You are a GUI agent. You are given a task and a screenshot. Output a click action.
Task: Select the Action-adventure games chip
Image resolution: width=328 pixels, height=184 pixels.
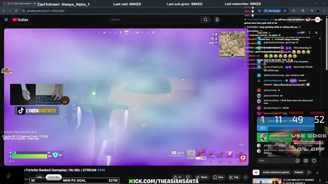276,172
